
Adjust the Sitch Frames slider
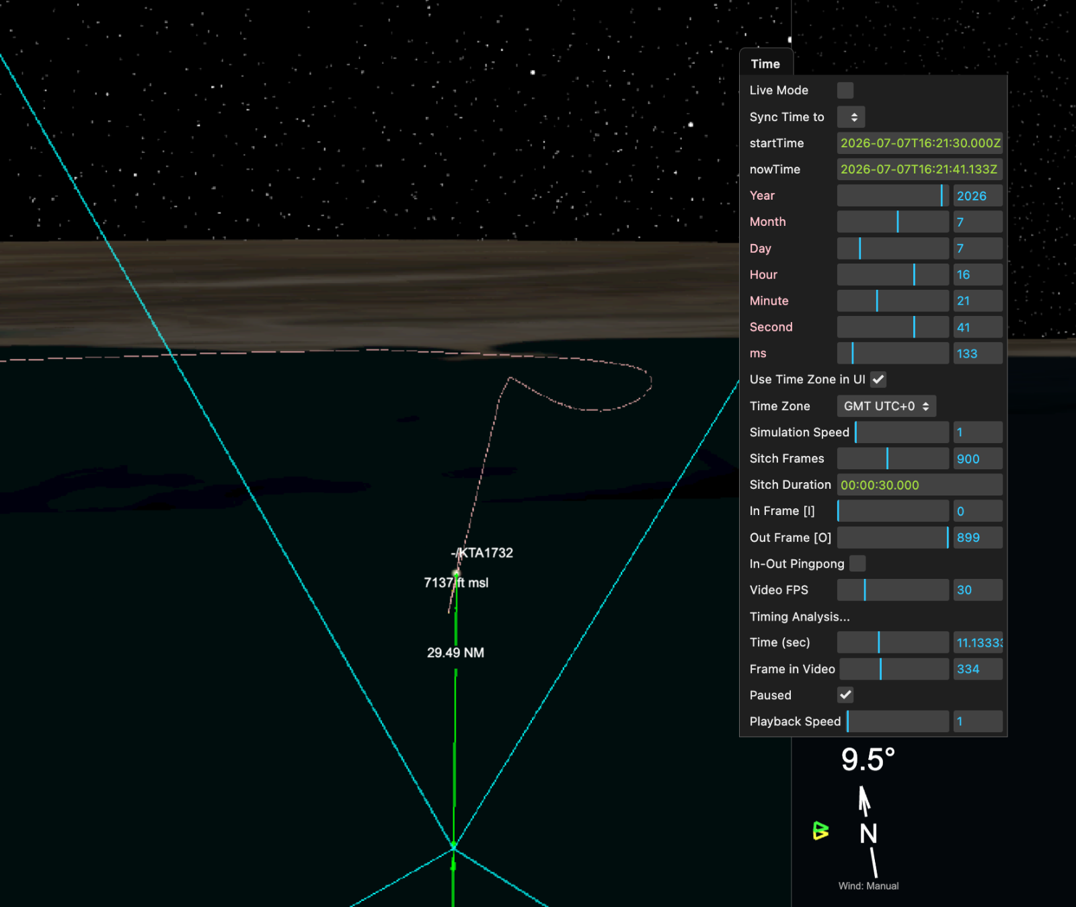tap(893, 459)
